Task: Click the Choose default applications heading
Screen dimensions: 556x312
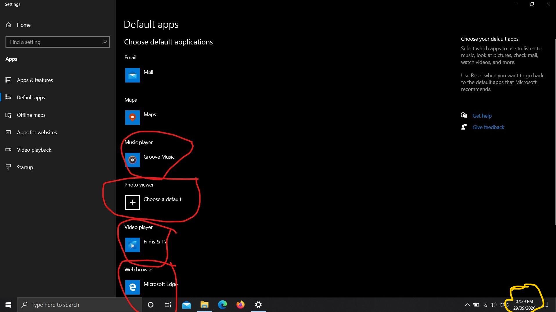Action: coord(168,42)
